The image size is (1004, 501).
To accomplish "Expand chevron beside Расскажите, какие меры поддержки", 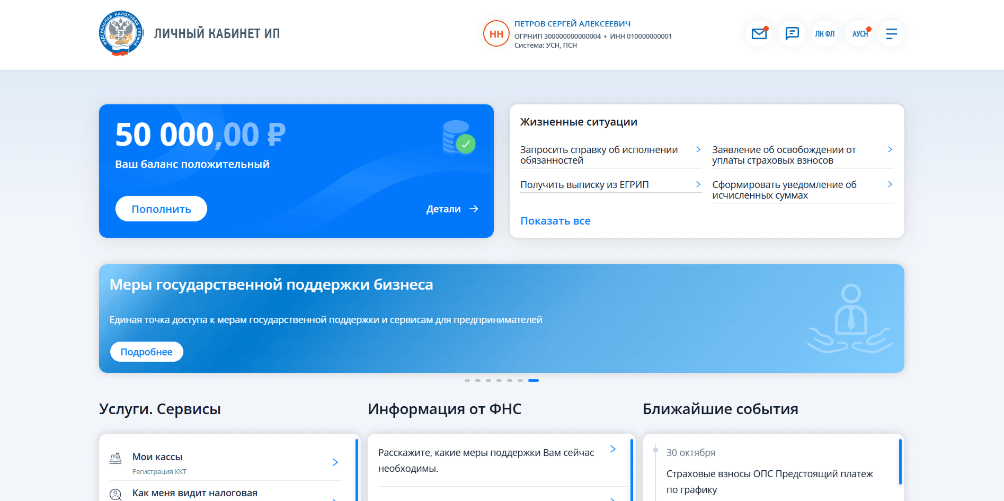I will tap(613, 449).
